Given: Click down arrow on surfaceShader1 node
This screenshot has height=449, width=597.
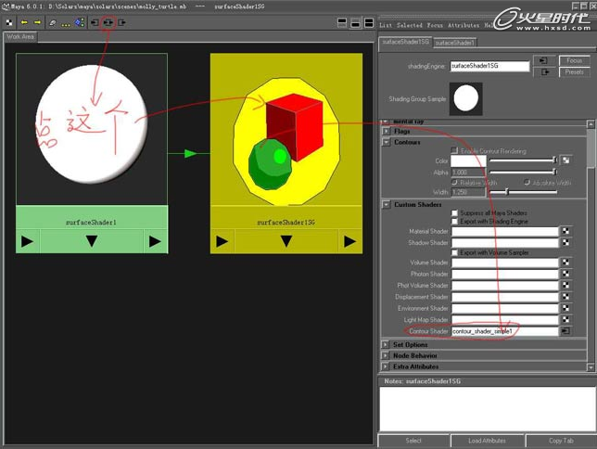Looking at the screenshot, I should pyautogui.click(x=92, y=241).
